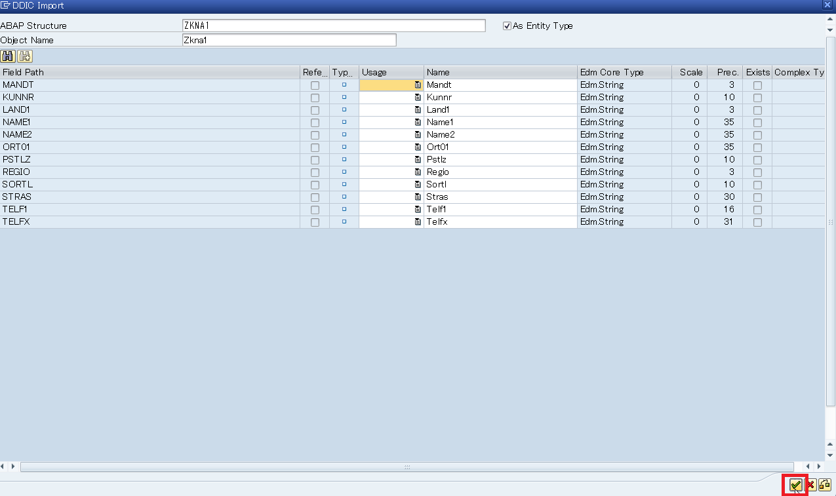Select the Edm Core Type column header
Viewport: 836px width, 496px height.
(624, 72)
